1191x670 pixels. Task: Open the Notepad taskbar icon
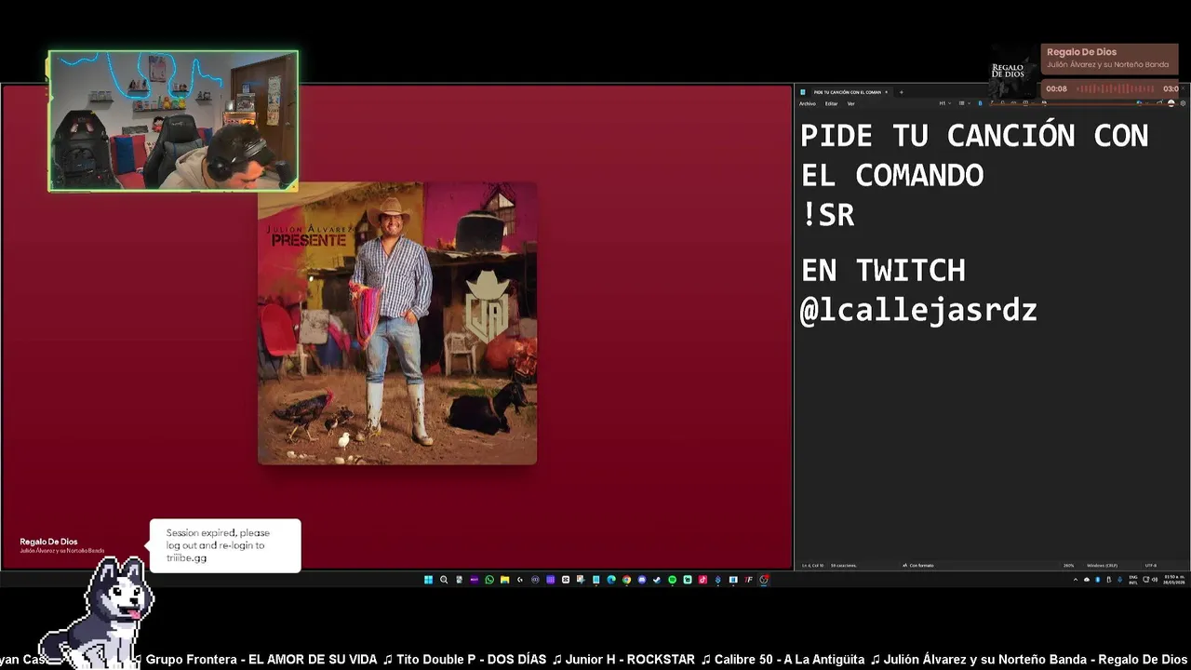(x=595, y=580)
